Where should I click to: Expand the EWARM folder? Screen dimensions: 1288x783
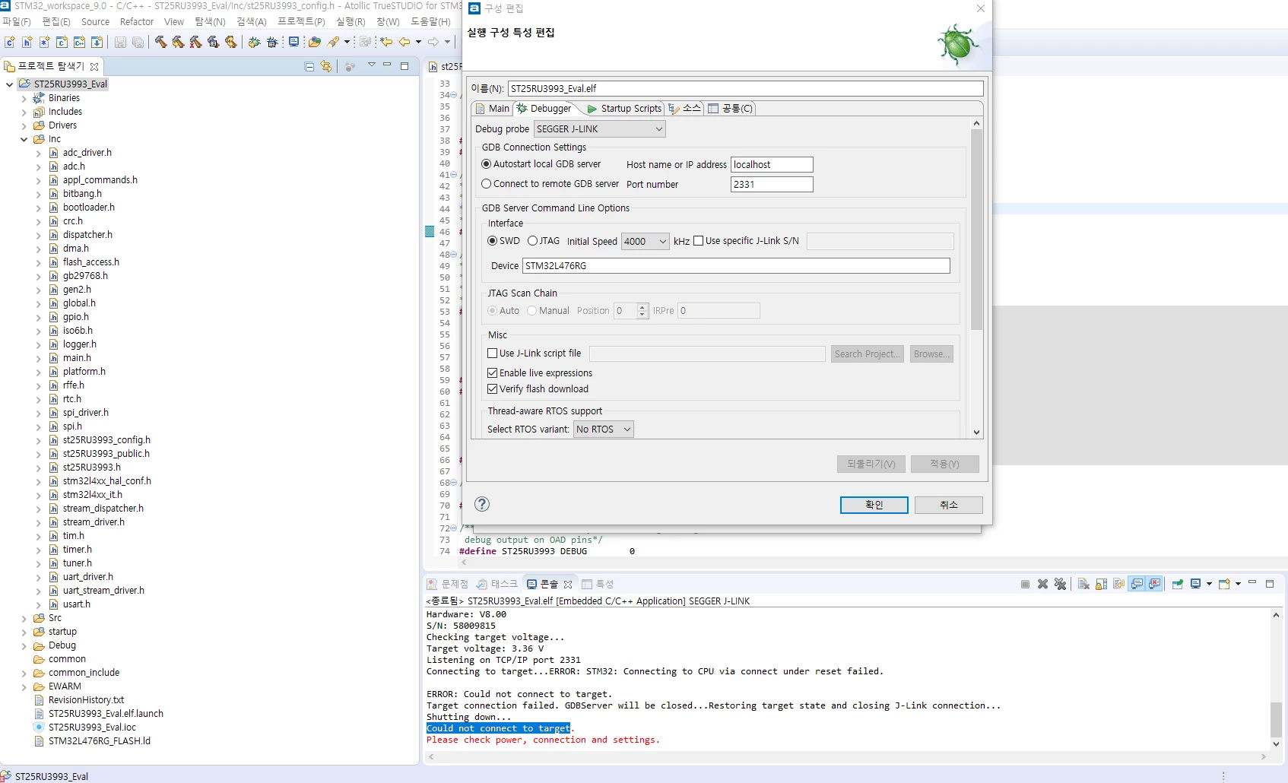coord(24,686)
